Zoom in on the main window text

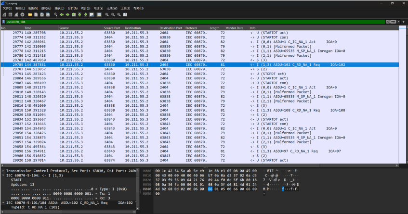[106, 14]
